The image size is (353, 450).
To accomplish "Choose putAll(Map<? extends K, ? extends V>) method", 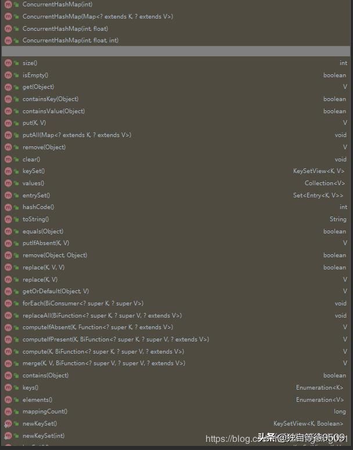I will (77, 135).
